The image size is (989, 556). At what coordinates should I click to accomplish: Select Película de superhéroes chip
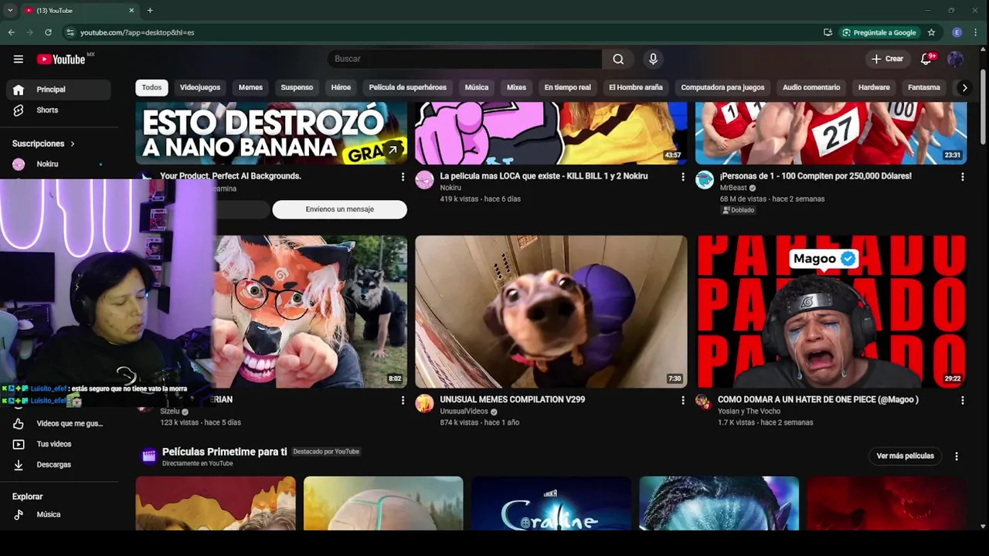407,88
